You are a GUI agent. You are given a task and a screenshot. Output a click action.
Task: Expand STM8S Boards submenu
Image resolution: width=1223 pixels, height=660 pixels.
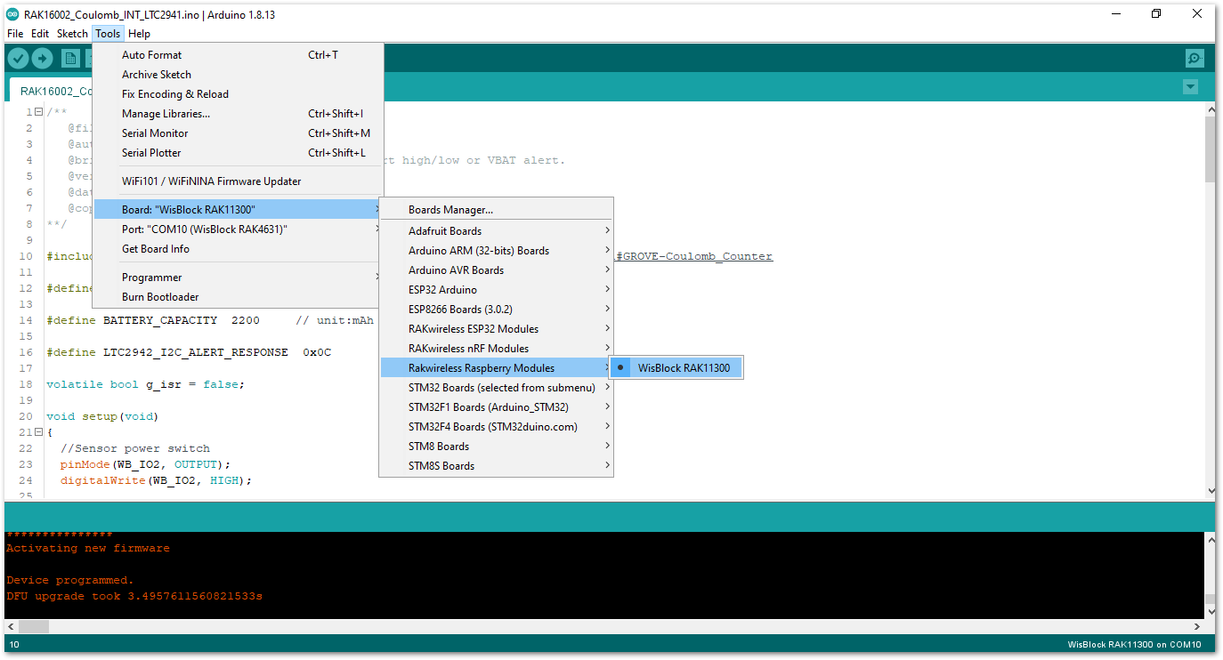pos(496,466)
